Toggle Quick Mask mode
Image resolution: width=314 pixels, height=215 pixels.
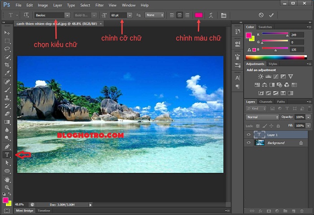click(x=7, y=211)
